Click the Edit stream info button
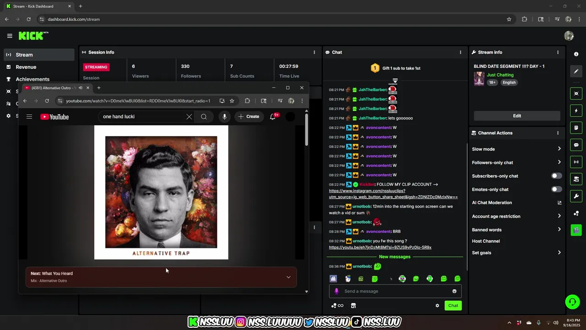 click(517, 116)
